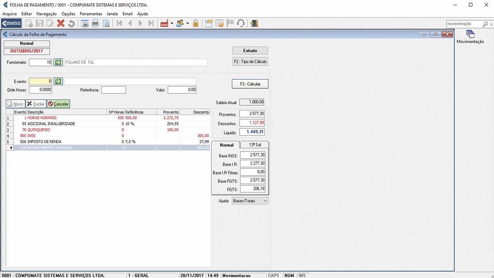Open print preview with magnifier page icon
Screen dimensions: 494x278
[106, 24]
